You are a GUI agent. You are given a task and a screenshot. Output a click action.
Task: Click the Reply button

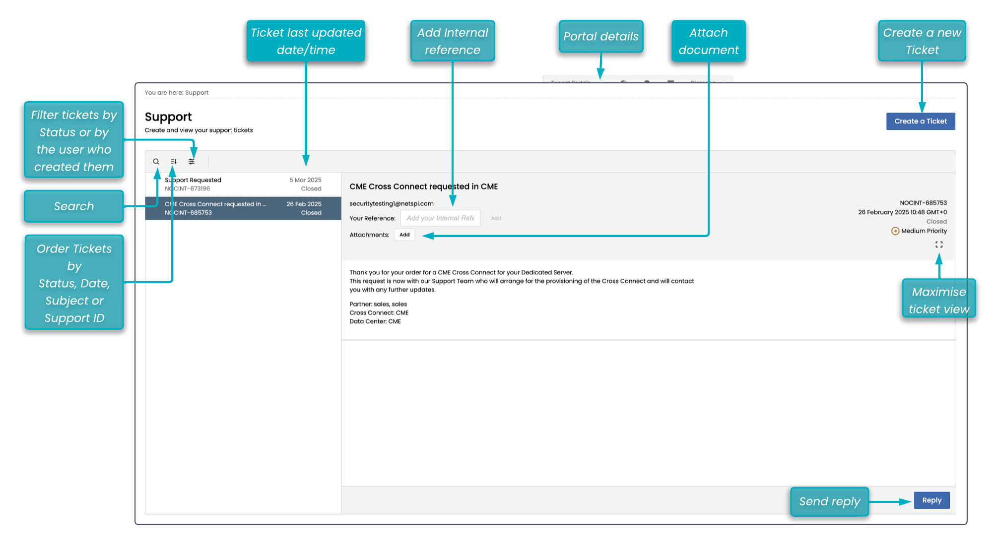click(x=931, y=500)
